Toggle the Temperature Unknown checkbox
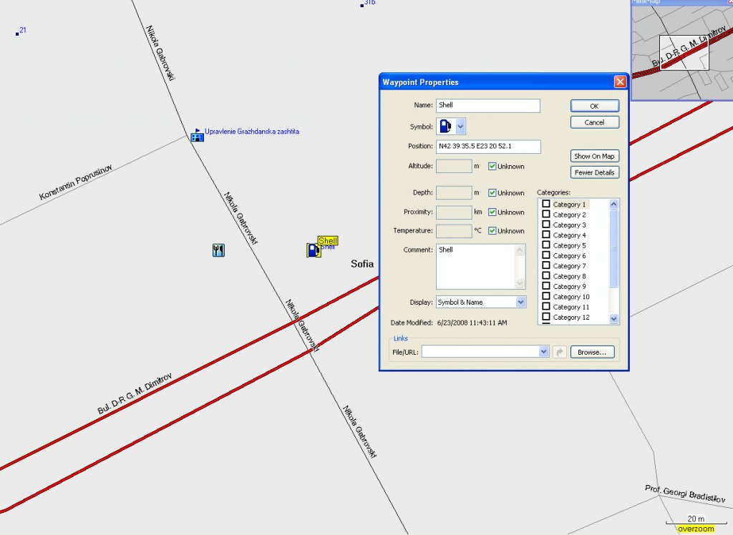Viewport: 733px width, 535px height. (x=492, y=231)
